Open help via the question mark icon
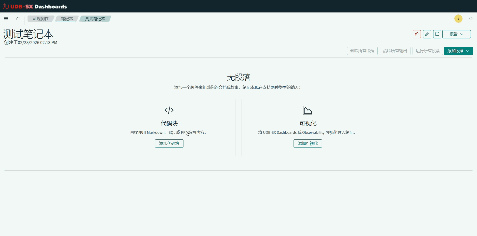477x236 pixels. (x=471, y=19)
